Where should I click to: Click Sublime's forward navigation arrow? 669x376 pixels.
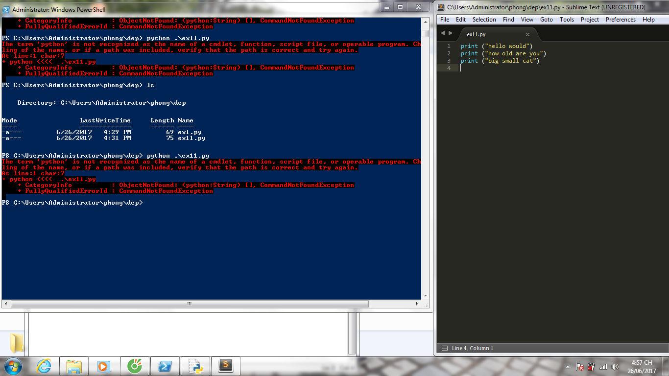[450, 33]
